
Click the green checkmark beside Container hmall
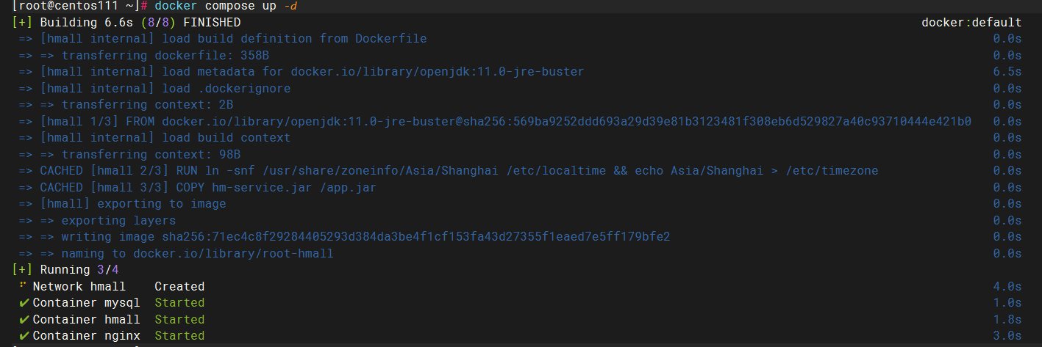coord(24,320)
